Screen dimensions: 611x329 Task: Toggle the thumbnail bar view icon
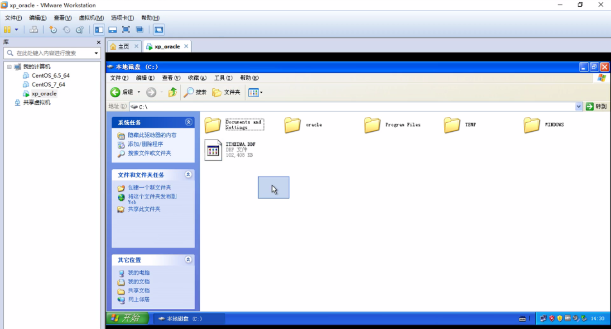[113, 30]
